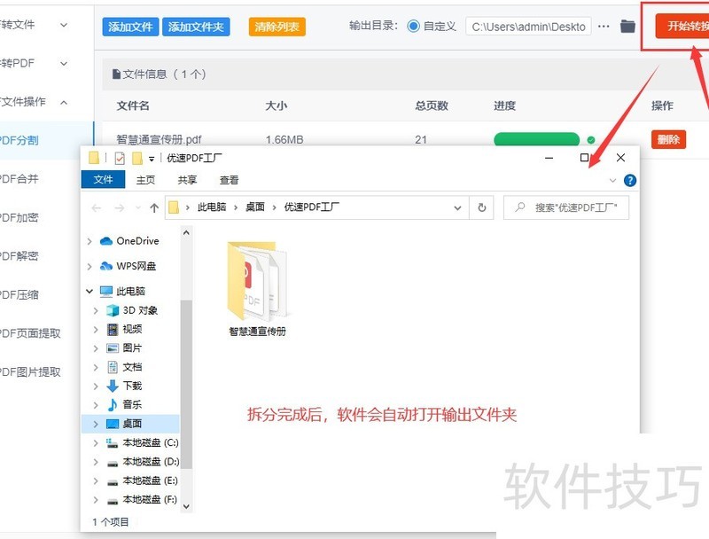Refresh the 优速PDF工厂 folder view
Screen dimensions: 709x539
pos(479,207)
